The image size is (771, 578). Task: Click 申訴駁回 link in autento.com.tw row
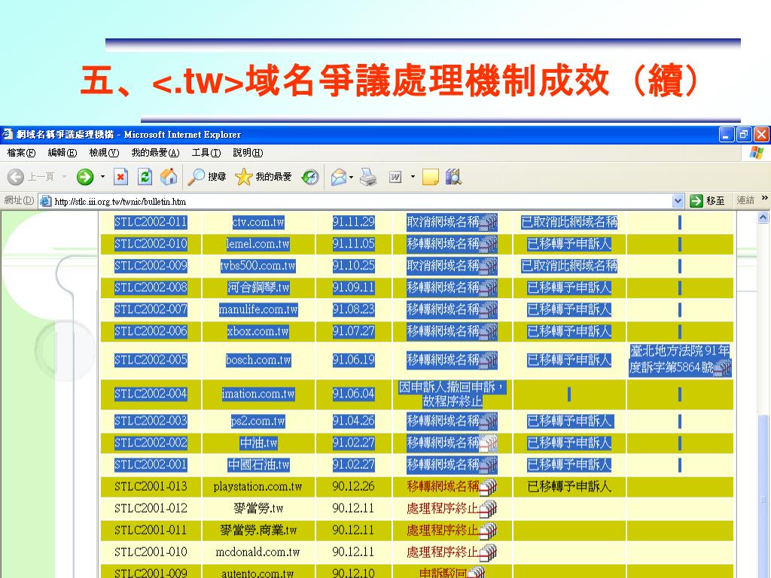pyautogui.click(x=443, y=573)
